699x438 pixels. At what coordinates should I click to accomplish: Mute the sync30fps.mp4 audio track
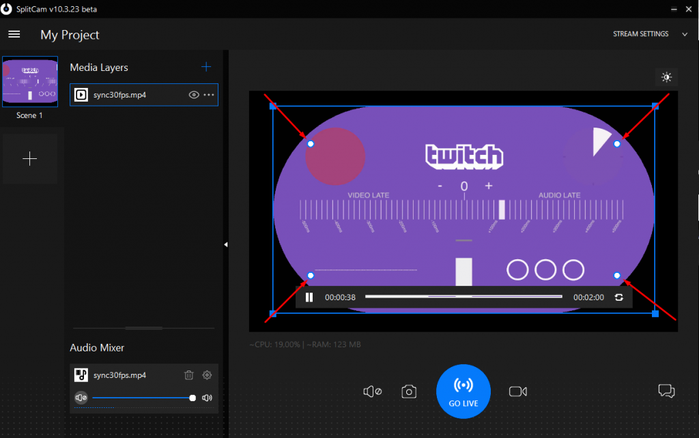coord(81,398)
